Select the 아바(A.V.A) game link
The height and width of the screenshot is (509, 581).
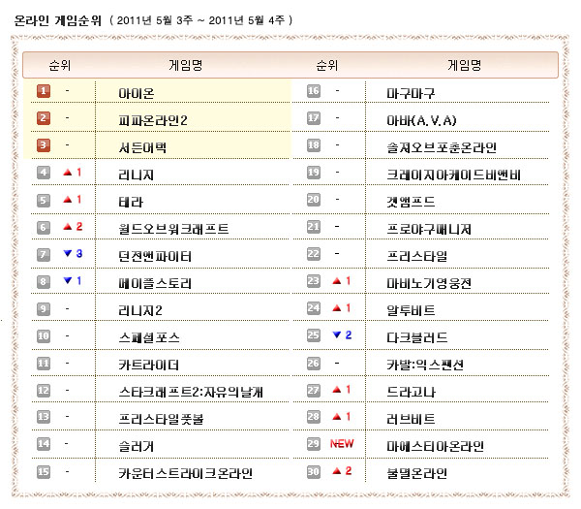click(x=421, y=119)
